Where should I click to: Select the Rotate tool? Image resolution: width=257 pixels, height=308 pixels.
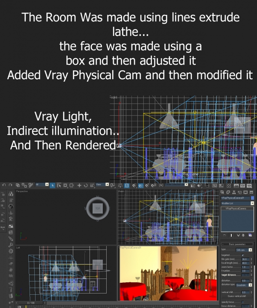pos(86,185)
